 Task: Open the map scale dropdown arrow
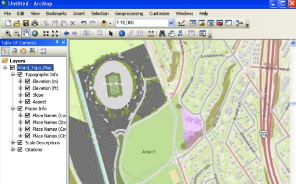pyautogui.click(x=171, y=23)
